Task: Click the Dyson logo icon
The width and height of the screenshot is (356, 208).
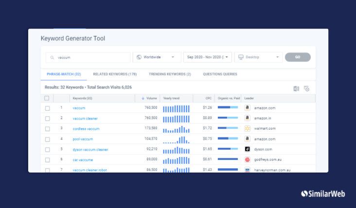Action: pyautogui.click(x=247, y=149)
